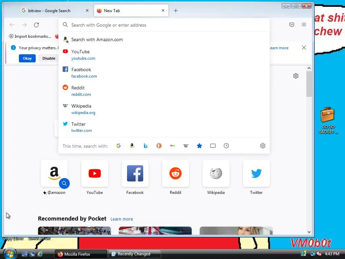Click the page scrollbar down arrow
The image size is (345, 259).
point(309,232)
